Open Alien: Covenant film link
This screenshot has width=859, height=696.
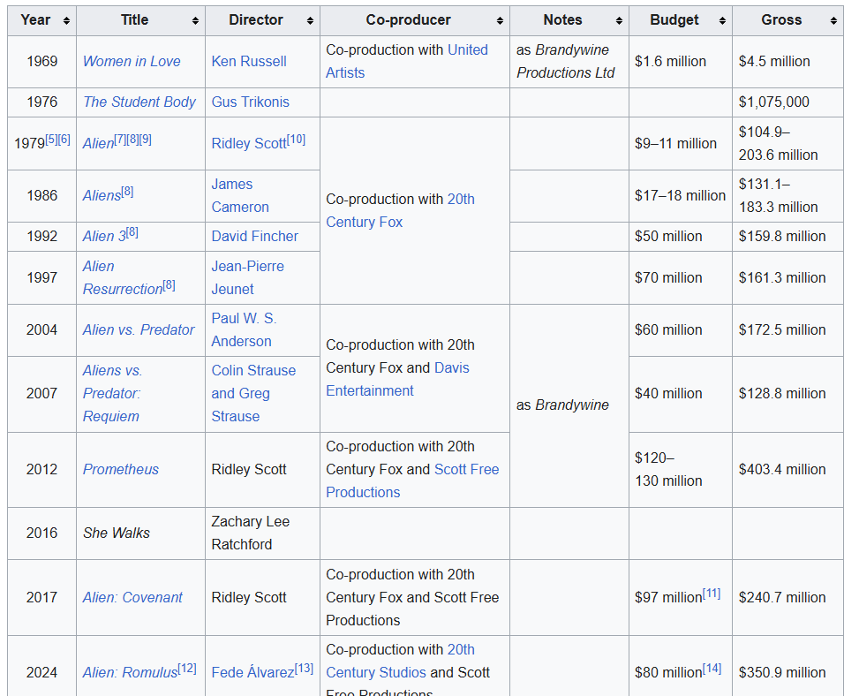pos(132,597)
